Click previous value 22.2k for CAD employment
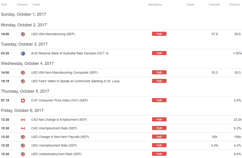 (237, 120)
